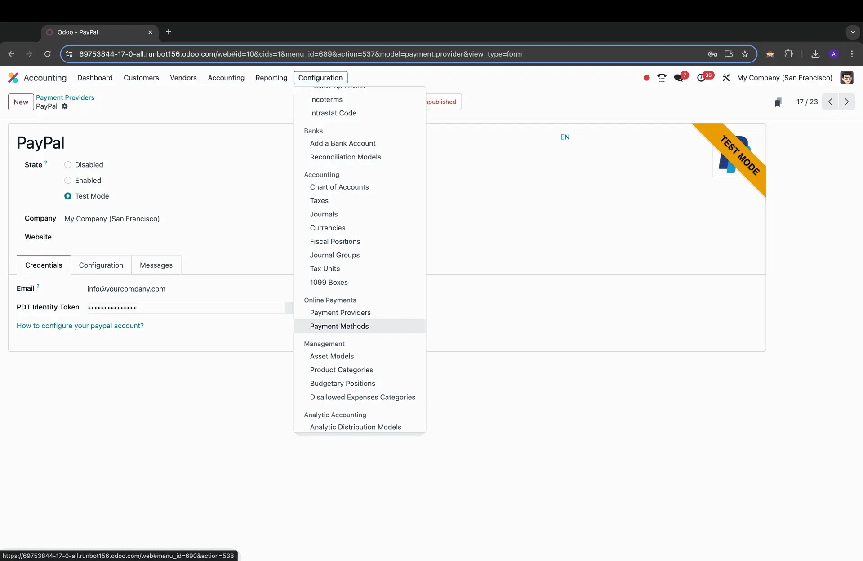Image resolution: width=863 pixels, height=561 pixels.
Task: Click the Email field value
Action: coord(126,289)
